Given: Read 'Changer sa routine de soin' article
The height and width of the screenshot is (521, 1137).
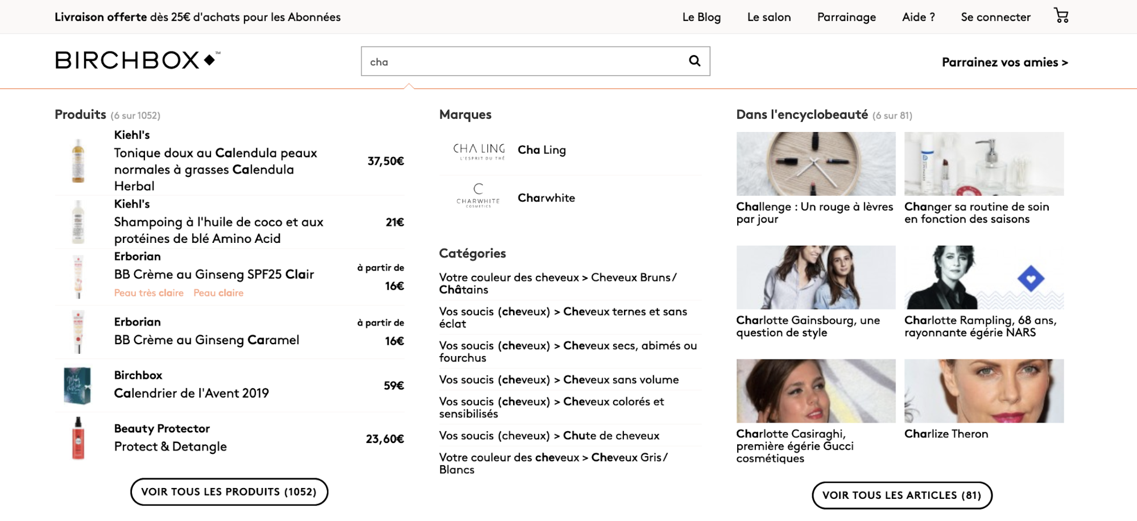Looking at the screenshot, I should 977,213.
